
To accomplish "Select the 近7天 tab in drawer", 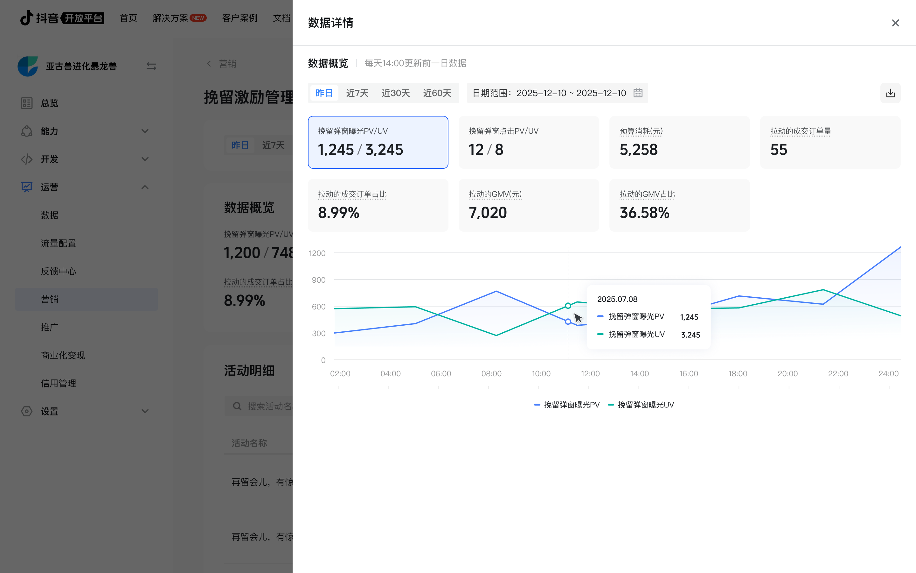I will click(x=357, y=93).
